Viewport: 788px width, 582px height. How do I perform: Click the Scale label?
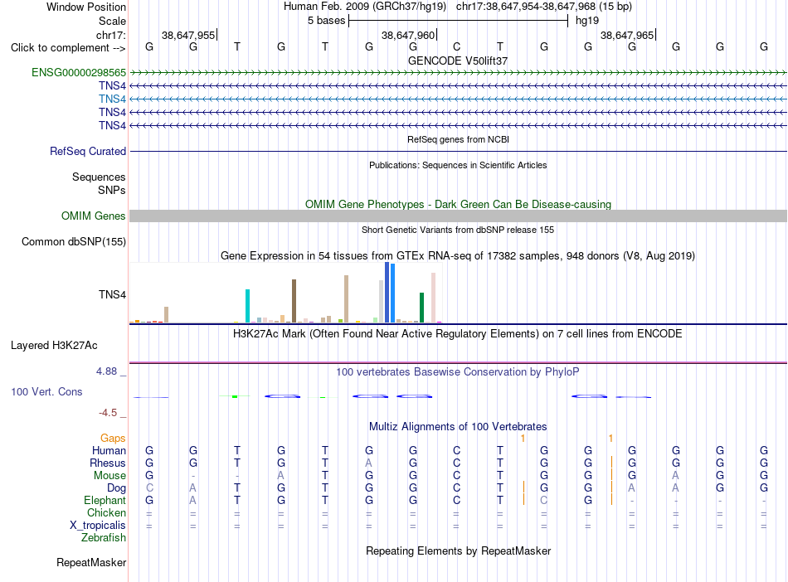click(x=112, y=21)
